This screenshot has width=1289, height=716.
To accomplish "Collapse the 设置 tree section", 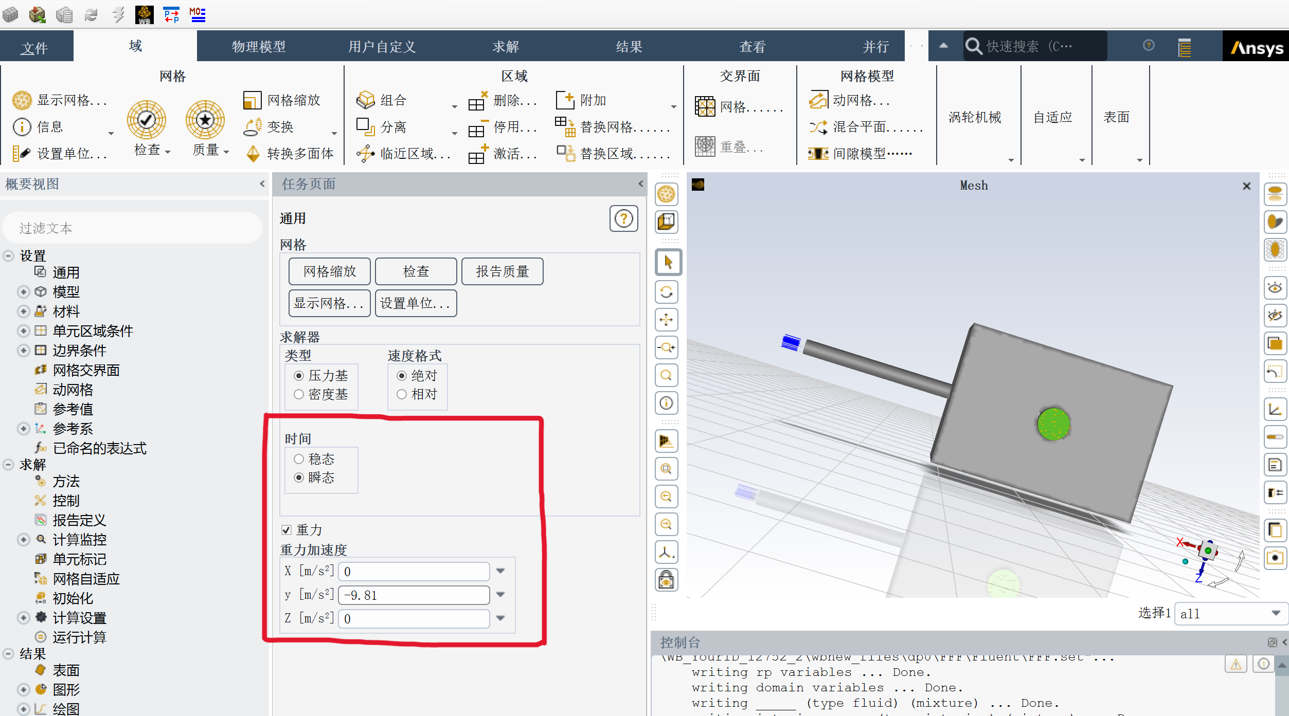I will 8,256.
